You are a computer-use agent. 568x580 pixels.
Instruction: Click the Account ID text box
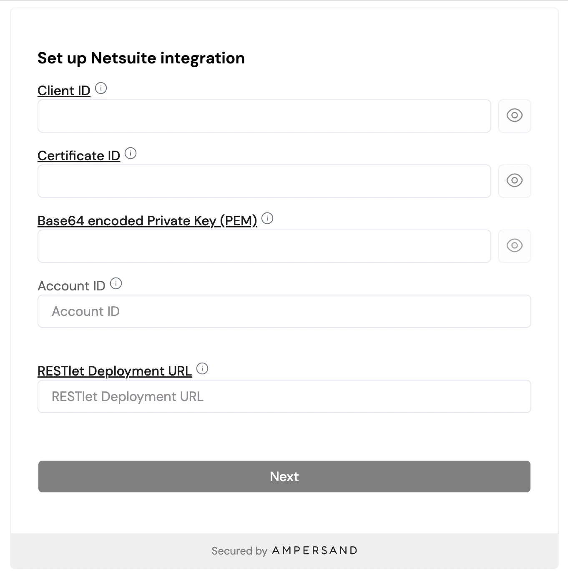[x=284, y=311]
